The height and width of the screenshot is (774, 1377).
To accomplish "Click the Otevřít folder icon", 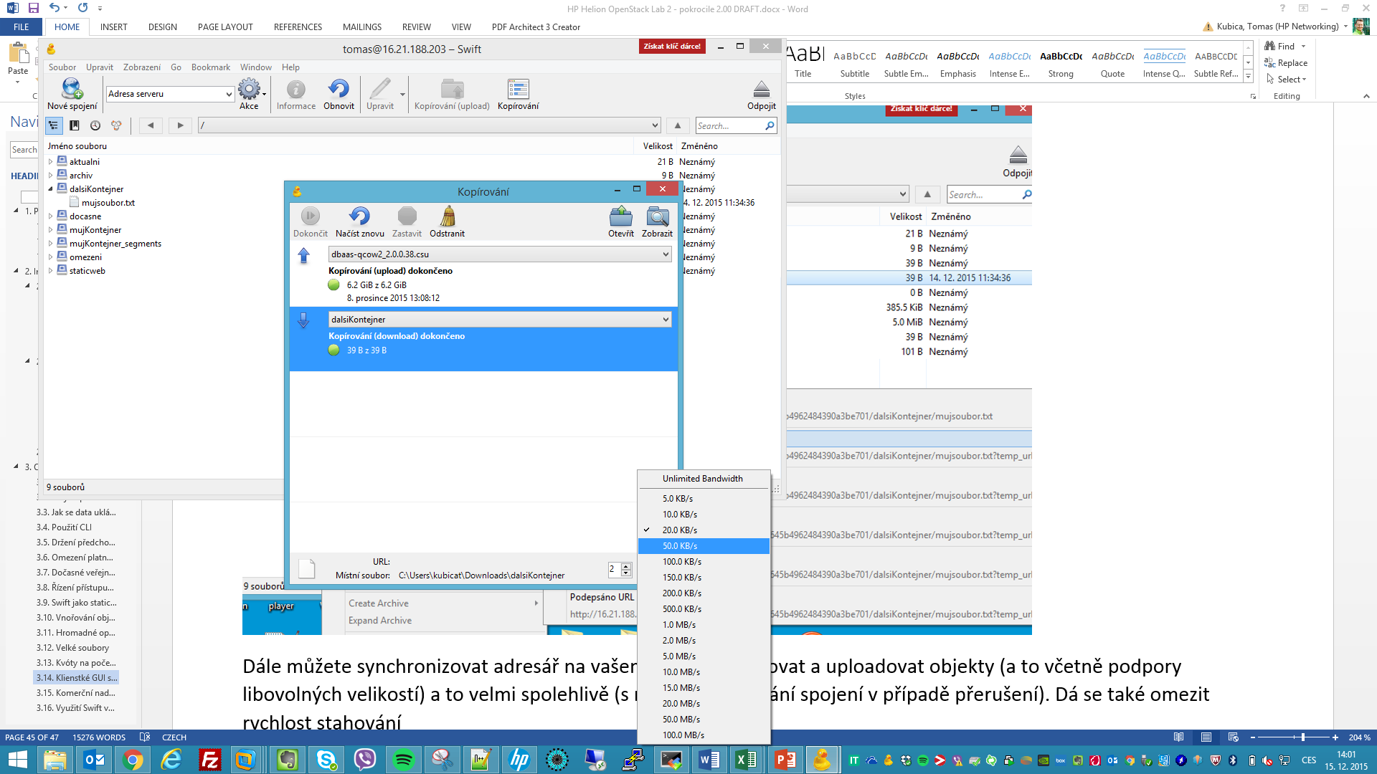I will click(x=621, y=216).
